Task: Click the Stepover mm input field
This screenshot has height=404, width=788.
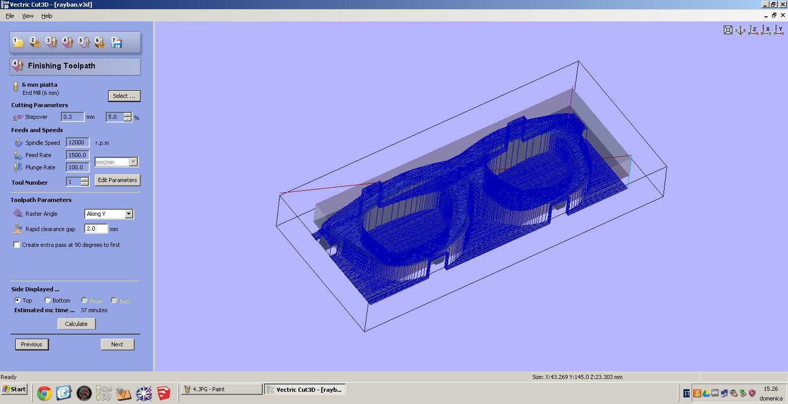Action: tap(72, 117)
